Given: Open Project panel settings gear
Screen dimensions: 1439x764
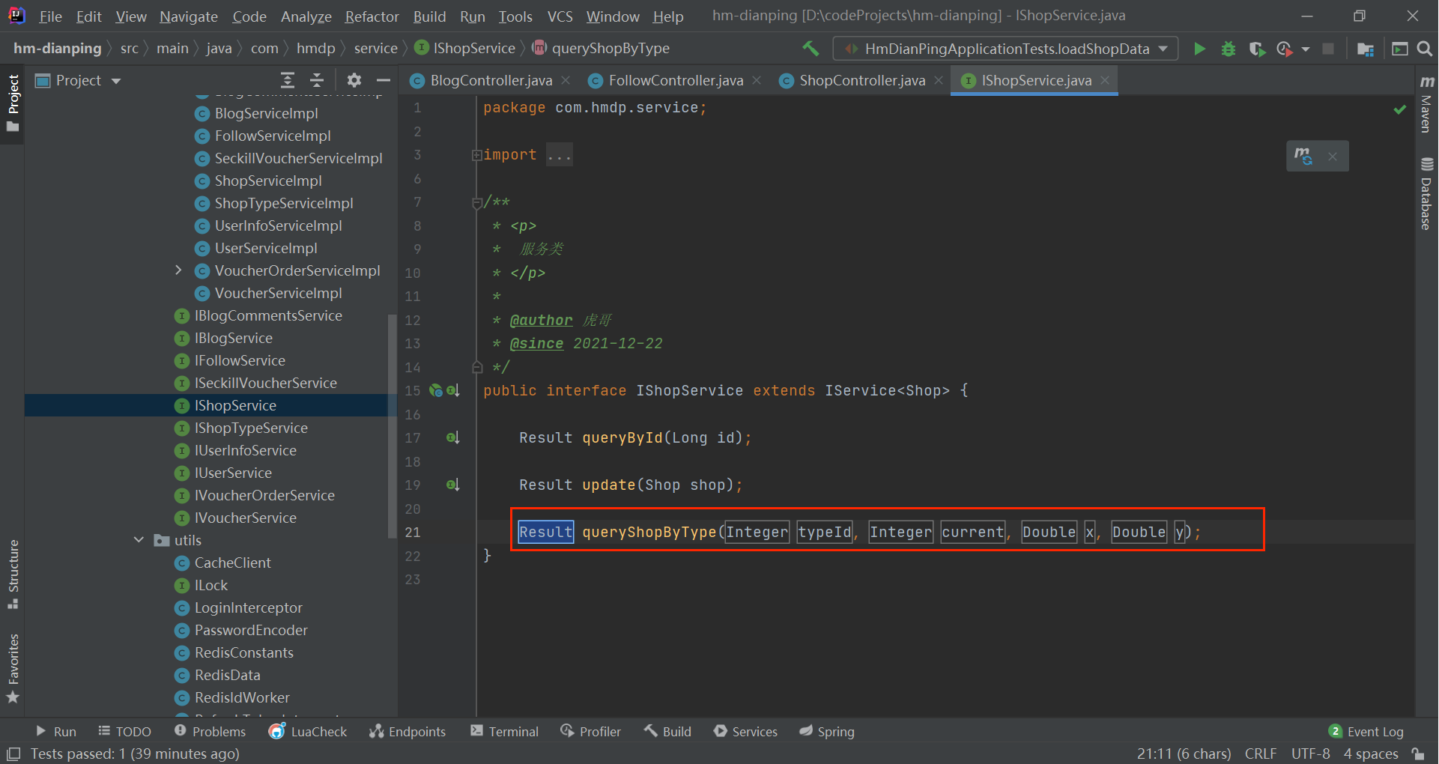Looking at the screenshot, I should pyautogui.click(x=354, y=80).
